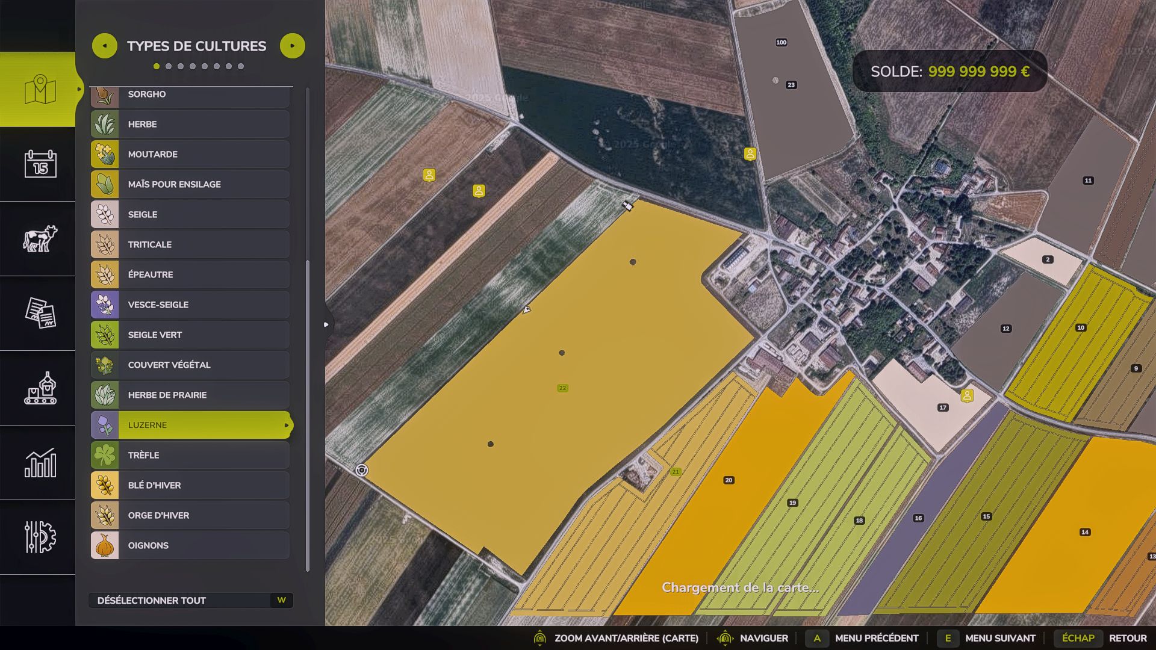Image resolution: width=1156 pixels, height=650 pixels.
Task: Select the second page indicator dot
Action: point(169,66)
